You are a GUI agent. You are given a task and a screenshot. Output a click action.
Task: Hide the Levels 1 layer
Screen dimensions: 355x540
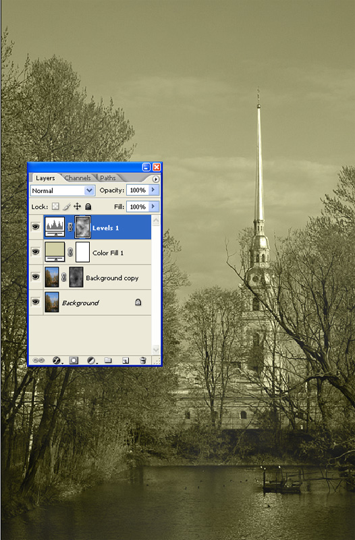(36, 227)
